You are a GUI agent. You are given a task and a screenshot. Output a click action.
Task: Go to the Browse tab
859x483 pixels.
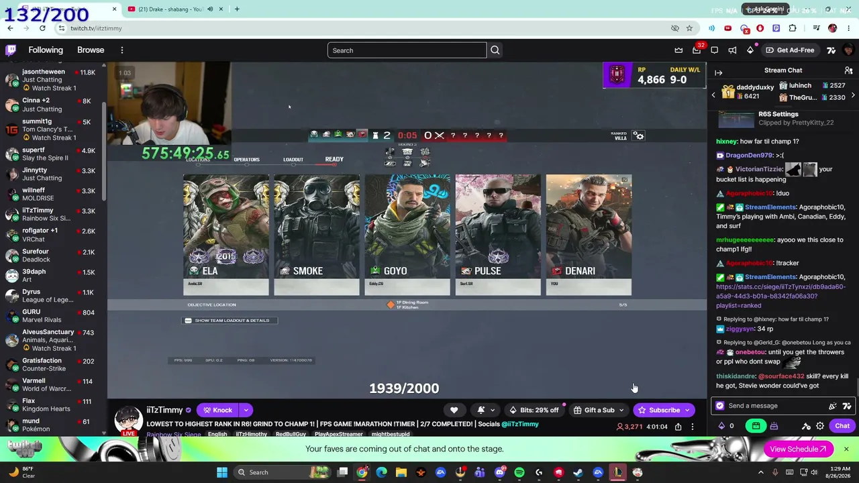pos(91,50)
